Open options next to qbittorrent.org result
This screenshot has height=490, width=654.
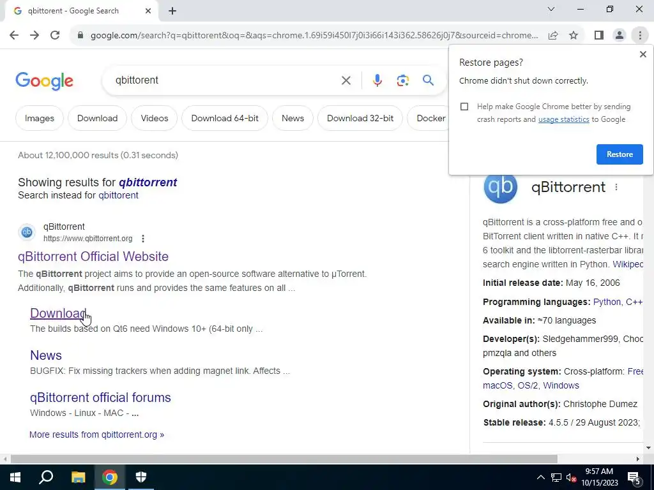(x=143, y=239)
